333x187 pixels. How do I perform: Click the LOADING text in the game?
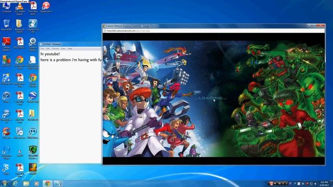210,98
